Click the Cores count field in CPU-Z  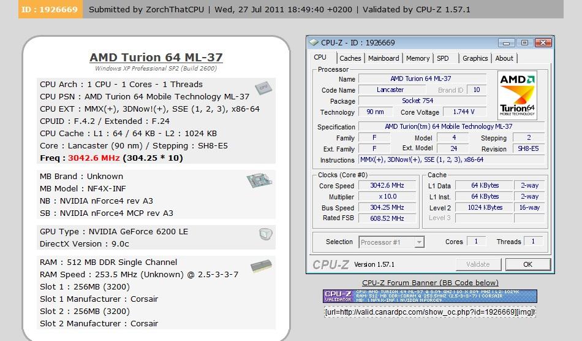pyautogui.click(x=476, y=242)
